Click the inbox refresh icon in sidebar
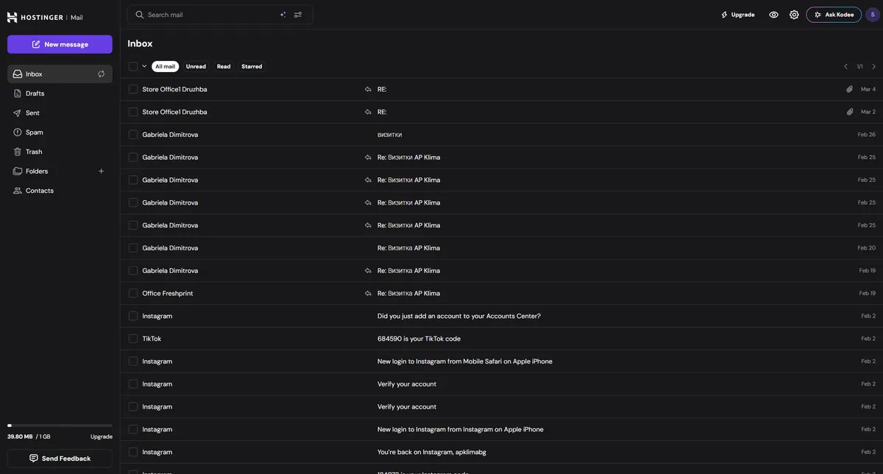The height and width of the screenshot is (474, 883). 102,74
